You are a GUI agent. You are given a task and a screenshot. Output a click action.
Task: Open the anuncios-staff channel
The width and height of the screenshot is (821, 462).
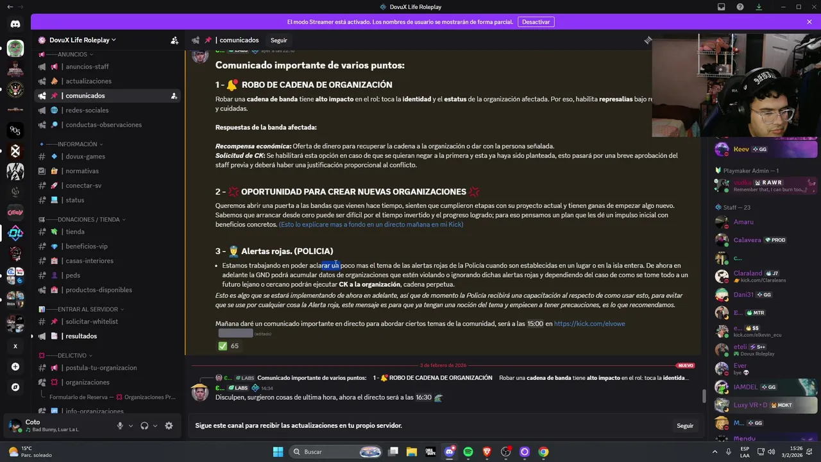point(107,67)
